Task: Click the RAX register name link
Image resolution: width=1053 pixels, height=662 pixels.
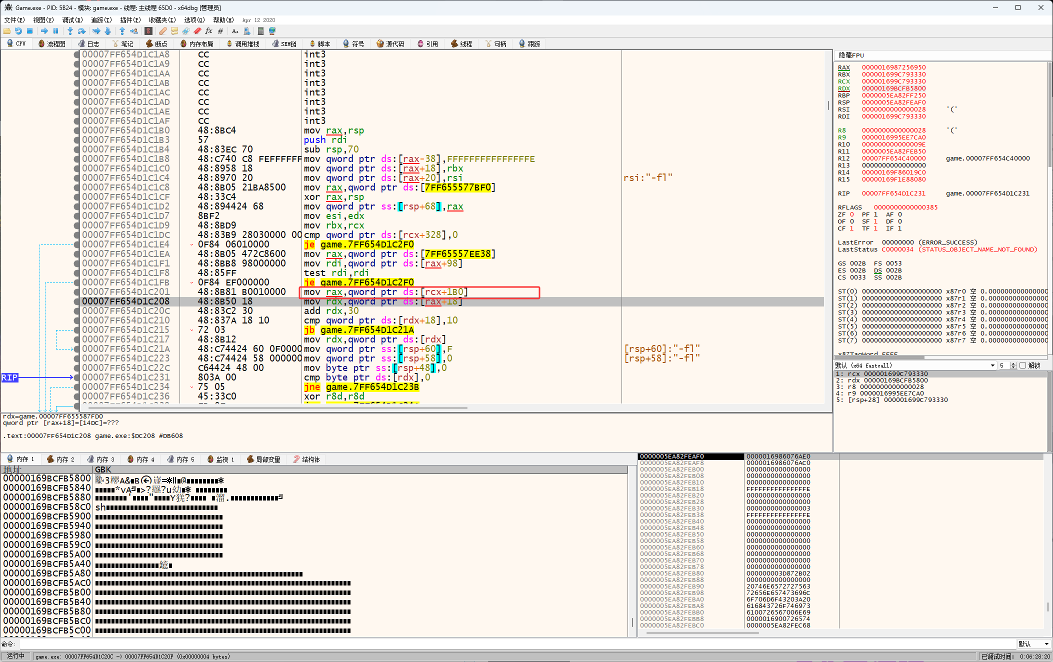Action: (844, 67)
